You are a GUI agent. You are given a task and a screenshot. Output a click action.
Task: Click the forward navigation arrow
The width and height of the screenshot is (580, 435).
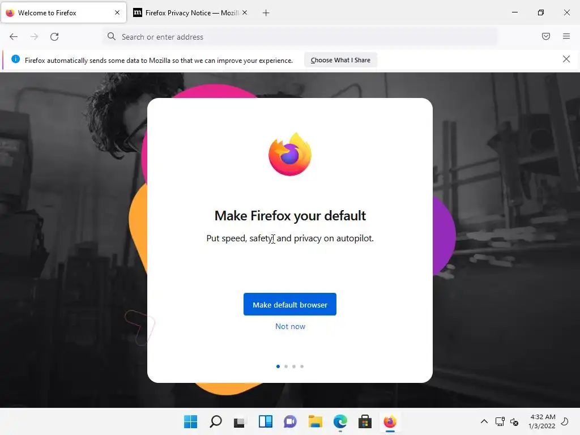coord(34,37)
